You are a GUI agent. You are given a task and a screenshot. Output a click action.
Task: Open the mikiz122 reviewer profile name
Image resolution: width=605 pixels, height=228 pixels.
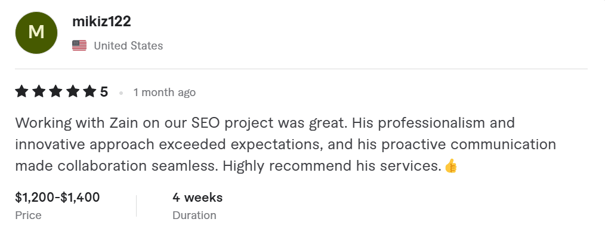tap(101, 21)
